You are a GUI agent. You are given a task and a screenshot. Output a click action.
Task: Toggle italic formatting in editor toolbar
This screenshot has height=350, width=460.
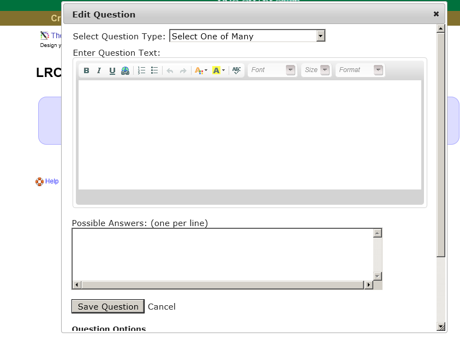pos(99,70)
